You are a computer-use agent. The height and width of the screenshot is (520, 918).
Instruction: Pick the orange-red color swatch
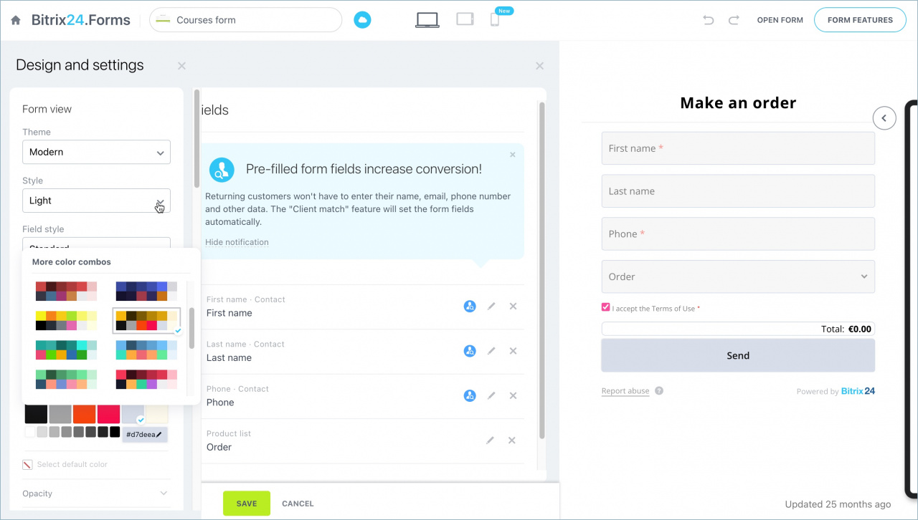click(85, 414)
